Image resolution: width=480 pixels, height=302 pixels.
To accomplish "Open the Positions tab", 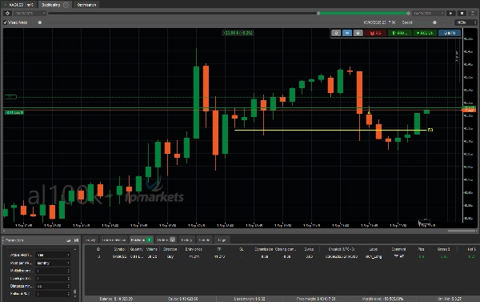I will click(141, 240).
